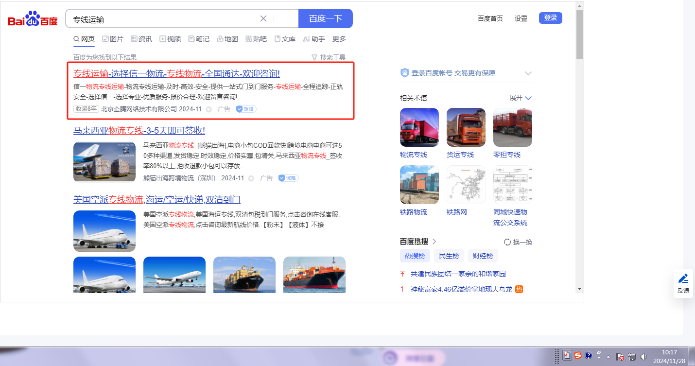Click the 登录 login button
This screenshot has width=695, height=366.
pyautogui.click(x=551, y=18)
